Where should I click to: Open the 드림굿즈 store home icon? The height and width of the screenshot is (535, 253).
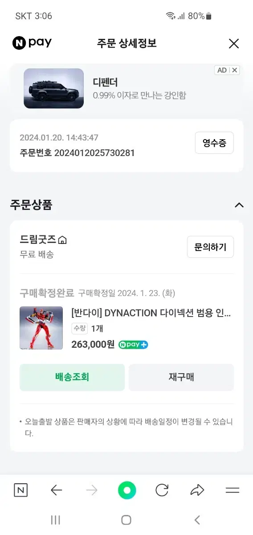[62, 240]
